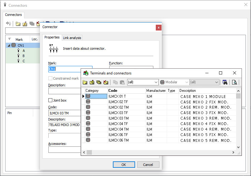Toggle the Constrained mark checkbox
Image resolution: width=251 pixels, height=176 pixels.
click(x=50, y=78)
